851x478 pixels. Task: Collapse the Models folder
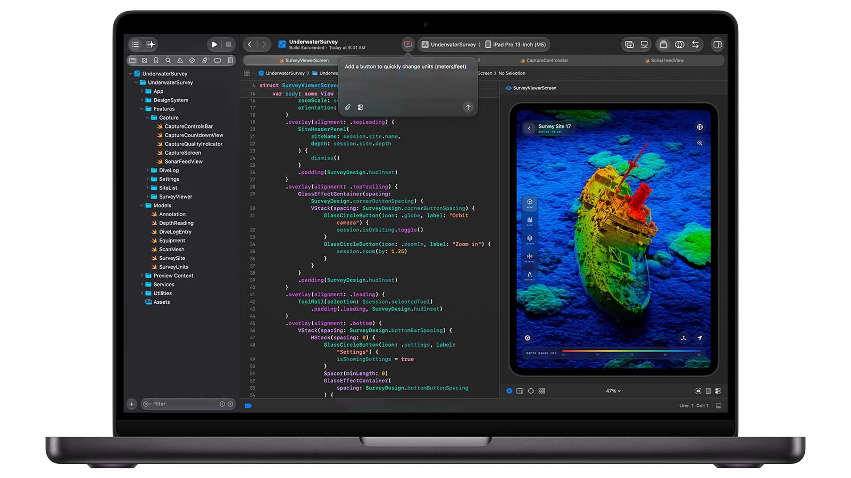pyautogui.click(x=142, y=206)
